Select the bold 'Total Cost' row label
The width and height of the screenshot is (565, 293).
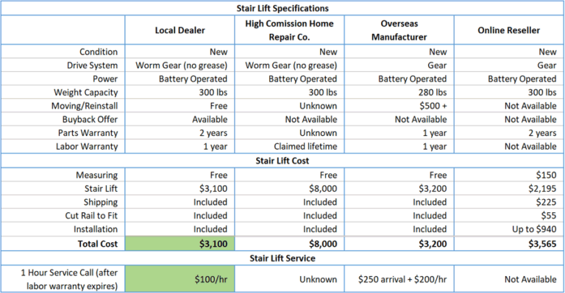click(x=98, y=244)
